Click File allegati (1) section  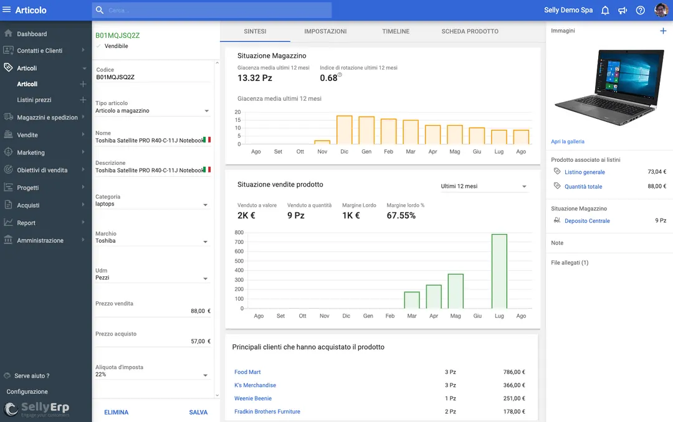[570, 263]
